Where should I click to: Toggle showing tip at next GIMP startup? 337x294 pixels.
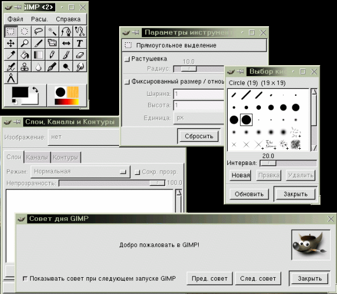click(25, 279)
